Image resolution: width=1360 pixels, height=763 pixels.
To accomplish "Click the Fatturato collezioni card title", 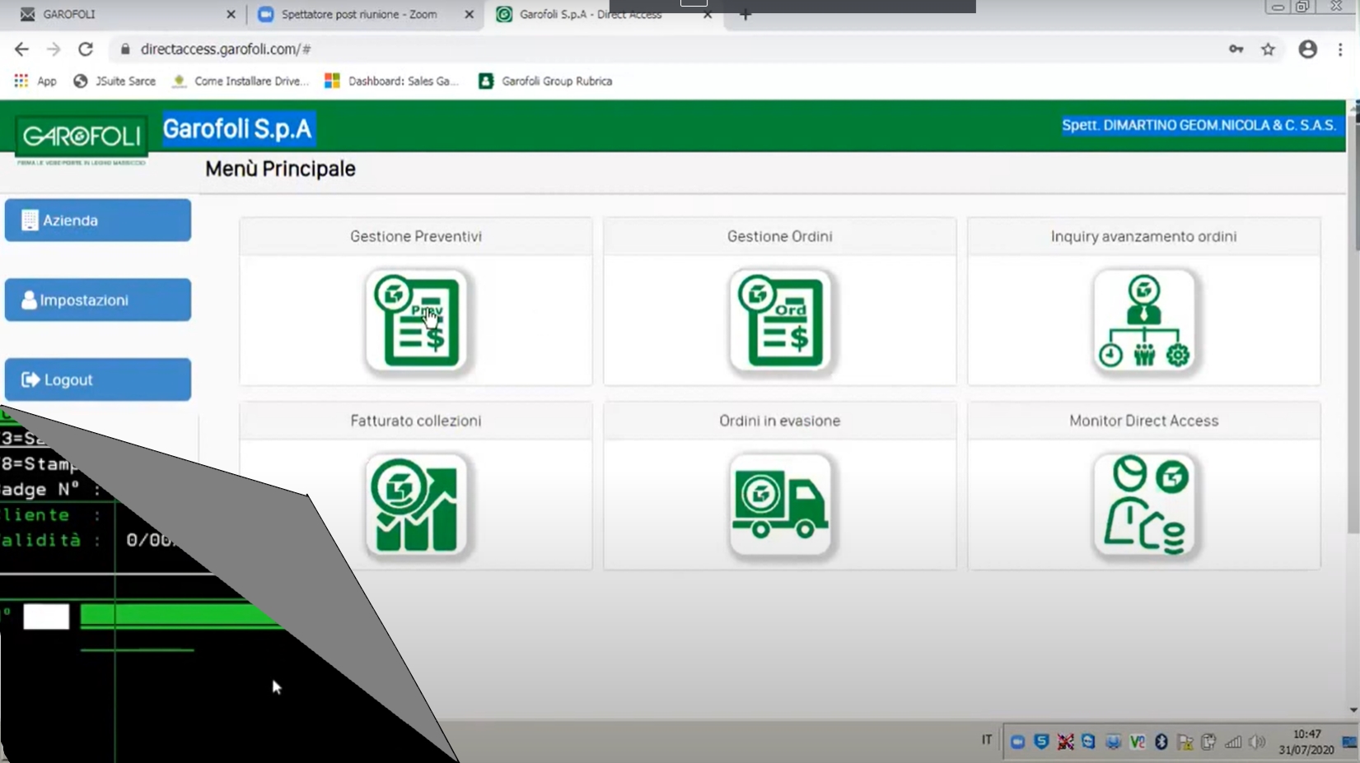I will pyautogui.click(x=416, y=421).
